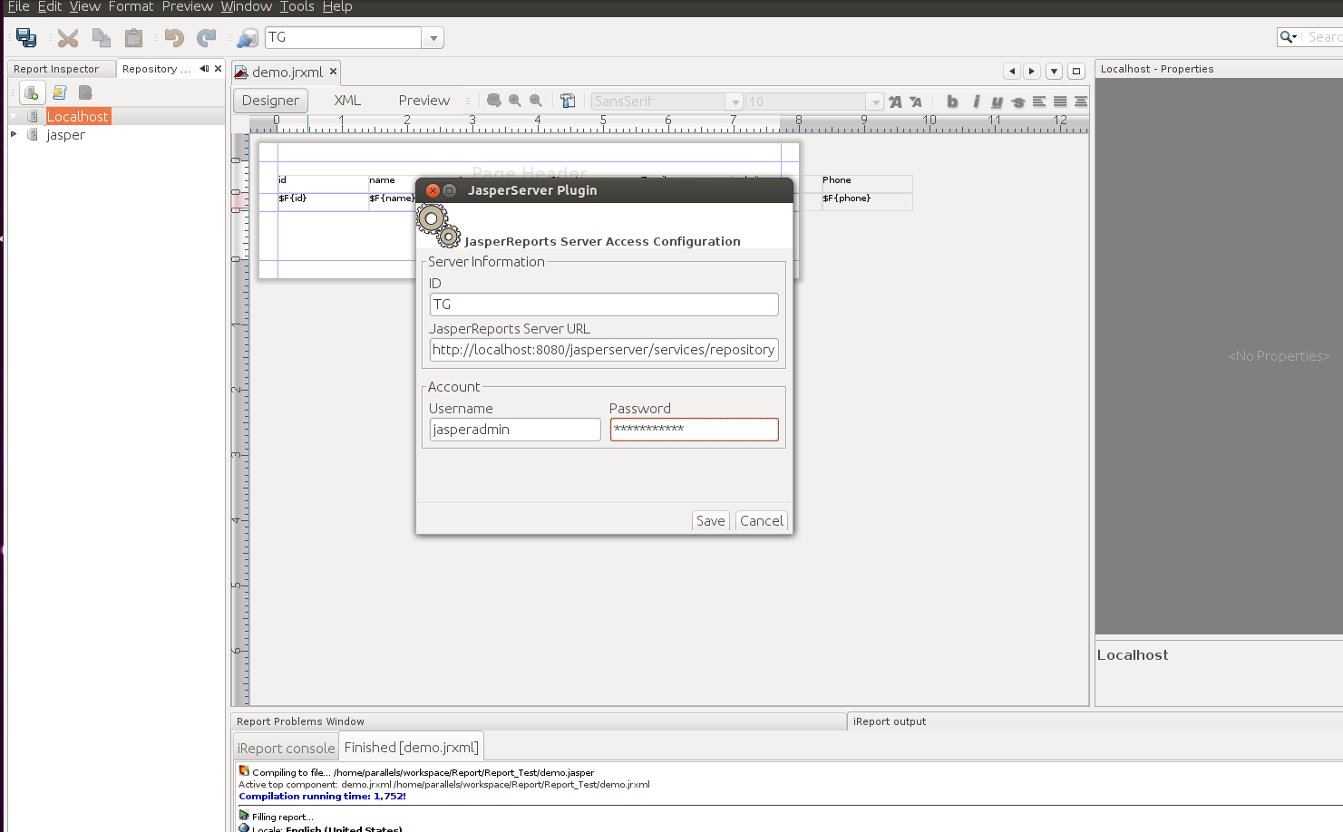Click the Justify alignment icon
This screenshot has width=1343, height=832.
click(1060, 102)
